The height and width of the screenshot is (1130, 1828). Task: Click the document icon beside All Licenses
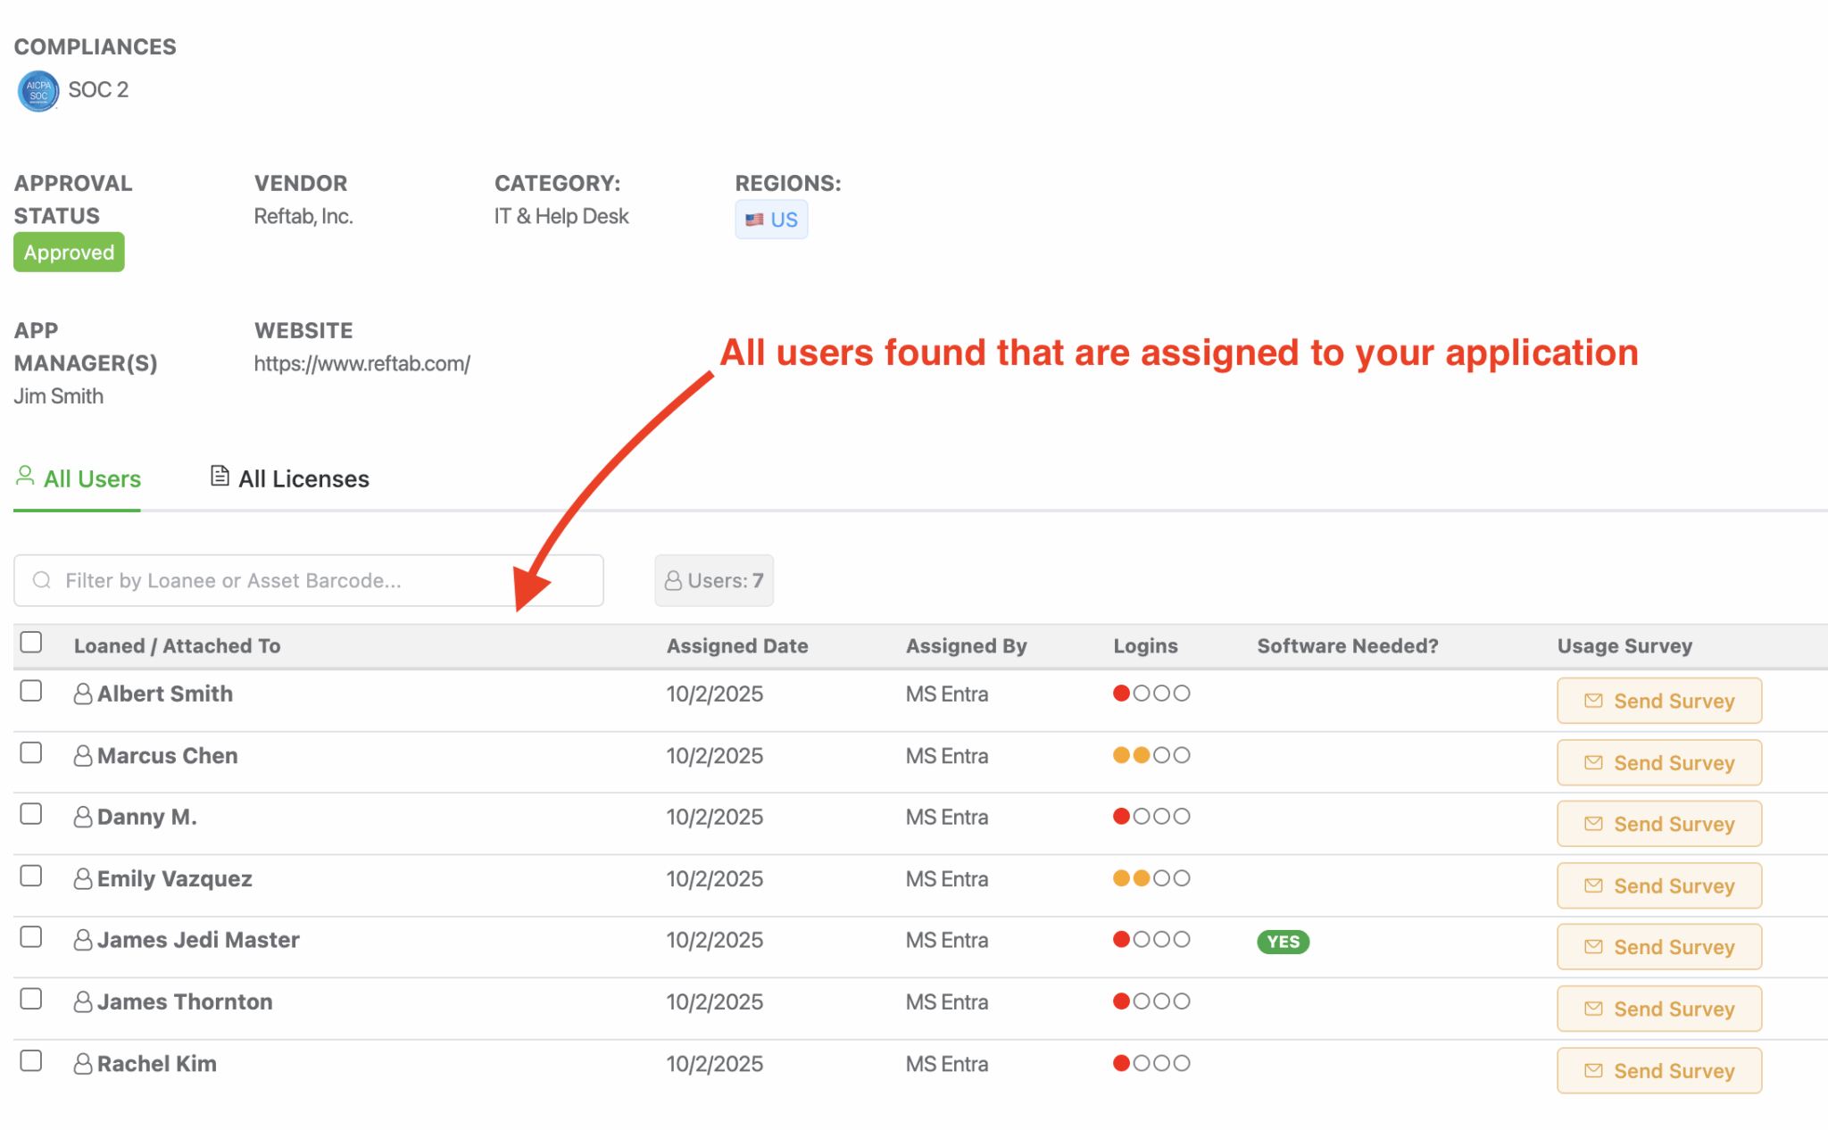219,477
